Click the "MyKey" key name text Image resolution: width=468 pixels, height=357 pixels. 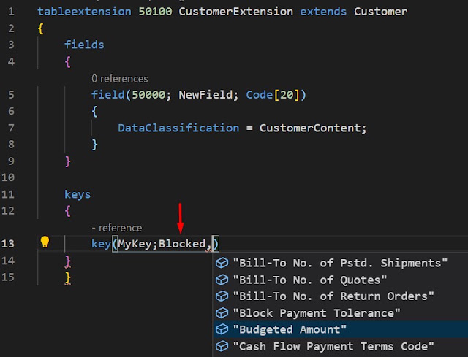135,244
